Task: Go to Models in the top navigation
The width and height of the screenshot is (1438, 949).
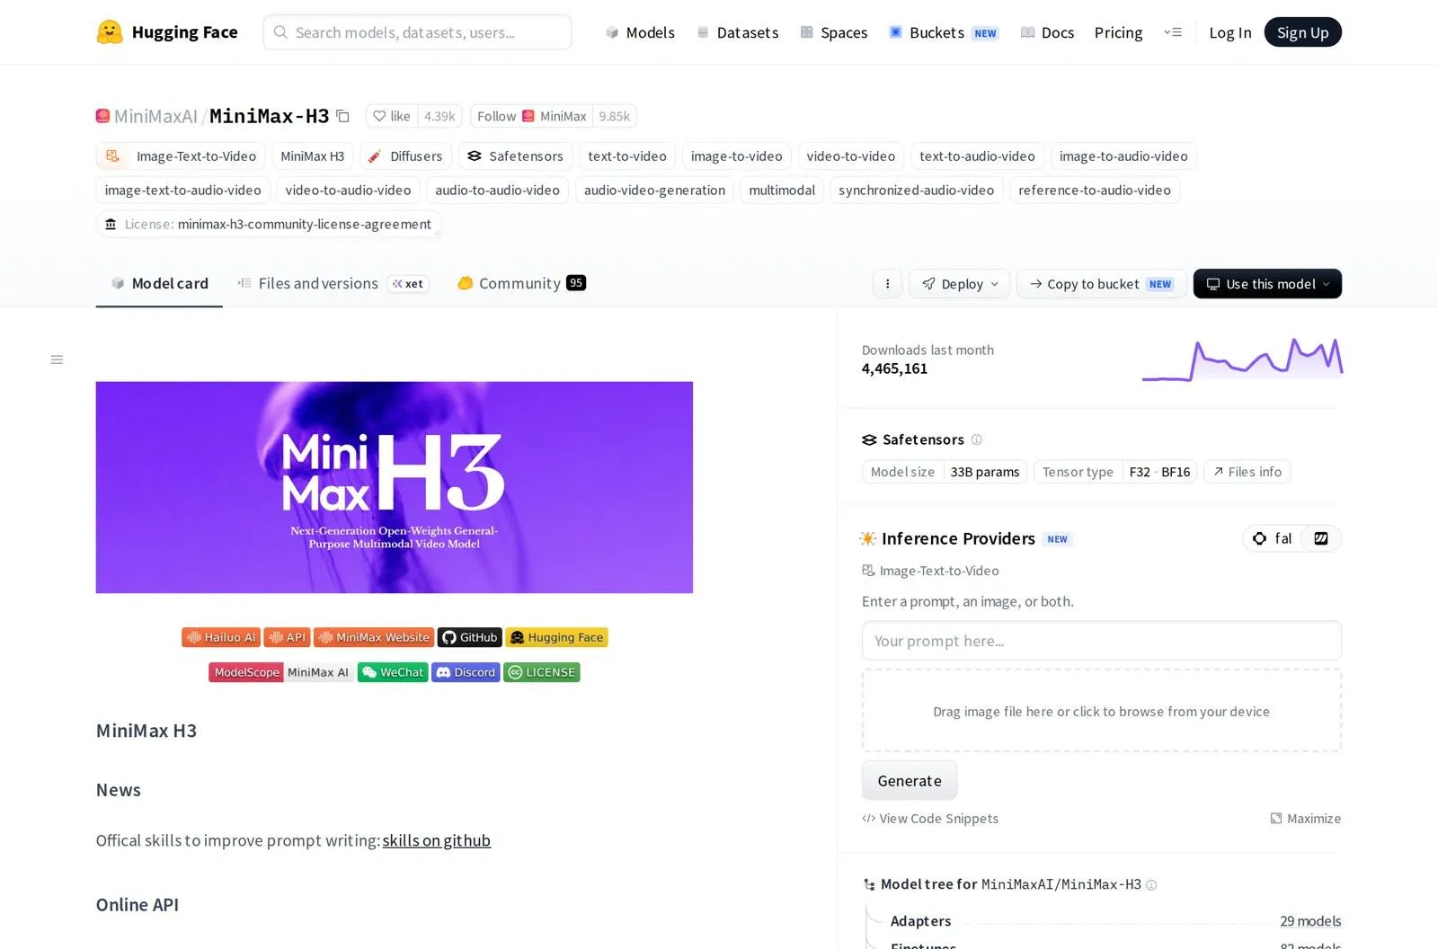Action: tap(640, 32)
